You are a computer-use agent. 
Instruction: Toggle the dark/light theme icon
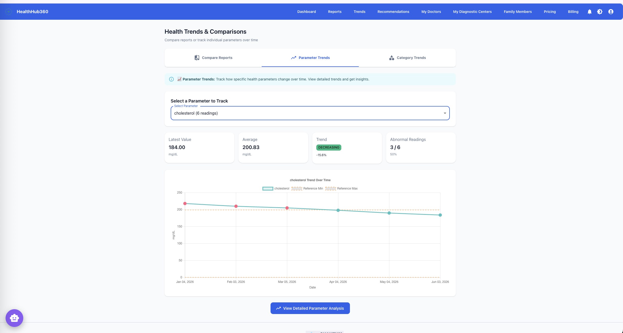point(600,12)
